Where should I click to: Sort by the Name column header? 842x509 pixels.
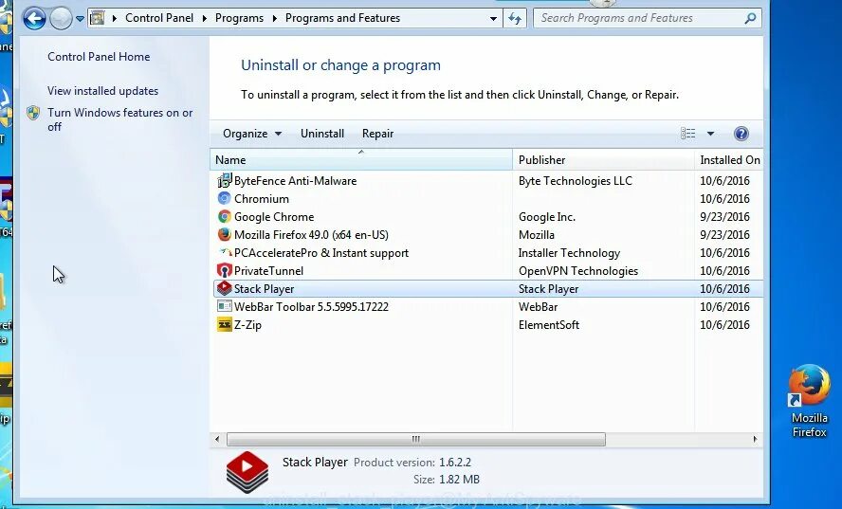(361, 160)
